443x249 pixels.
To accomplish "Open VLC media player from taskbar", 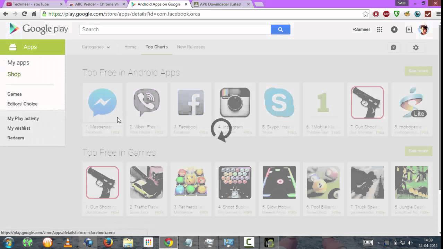I will 68,242.
